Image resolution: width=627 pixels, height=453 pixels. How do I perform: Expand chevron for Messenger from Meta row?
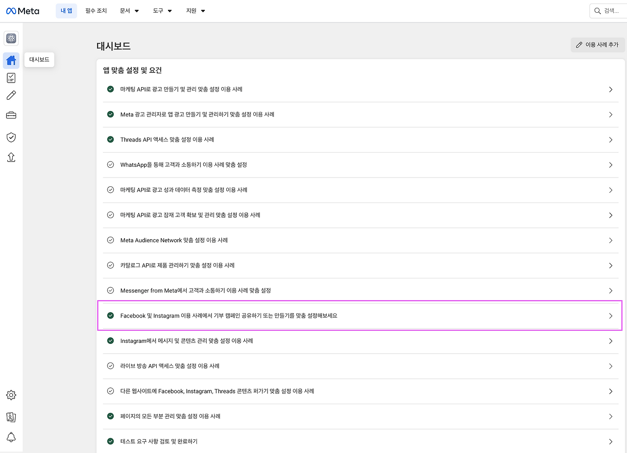pos(610,291)
